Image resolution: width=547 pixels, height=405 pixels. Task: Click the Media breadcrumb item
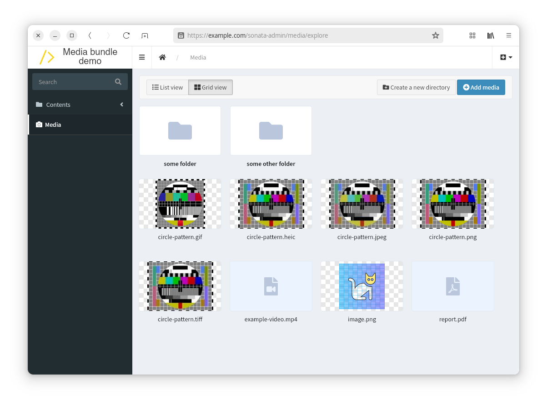pyautogui.click(x=198, y=57)
